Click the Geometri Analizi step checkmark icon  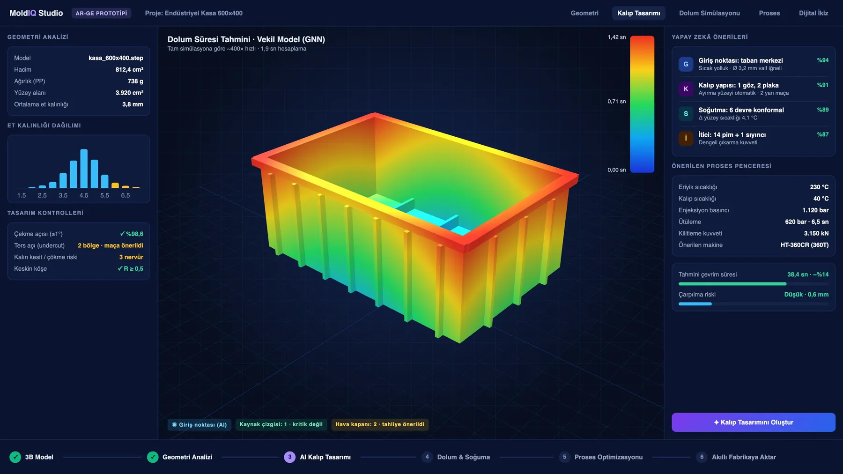click(x=153, y=457)
